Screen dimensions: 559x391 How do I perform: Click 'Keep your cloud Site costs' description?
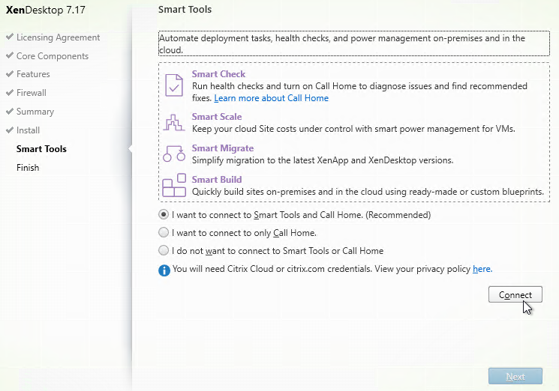click(353, 129)
